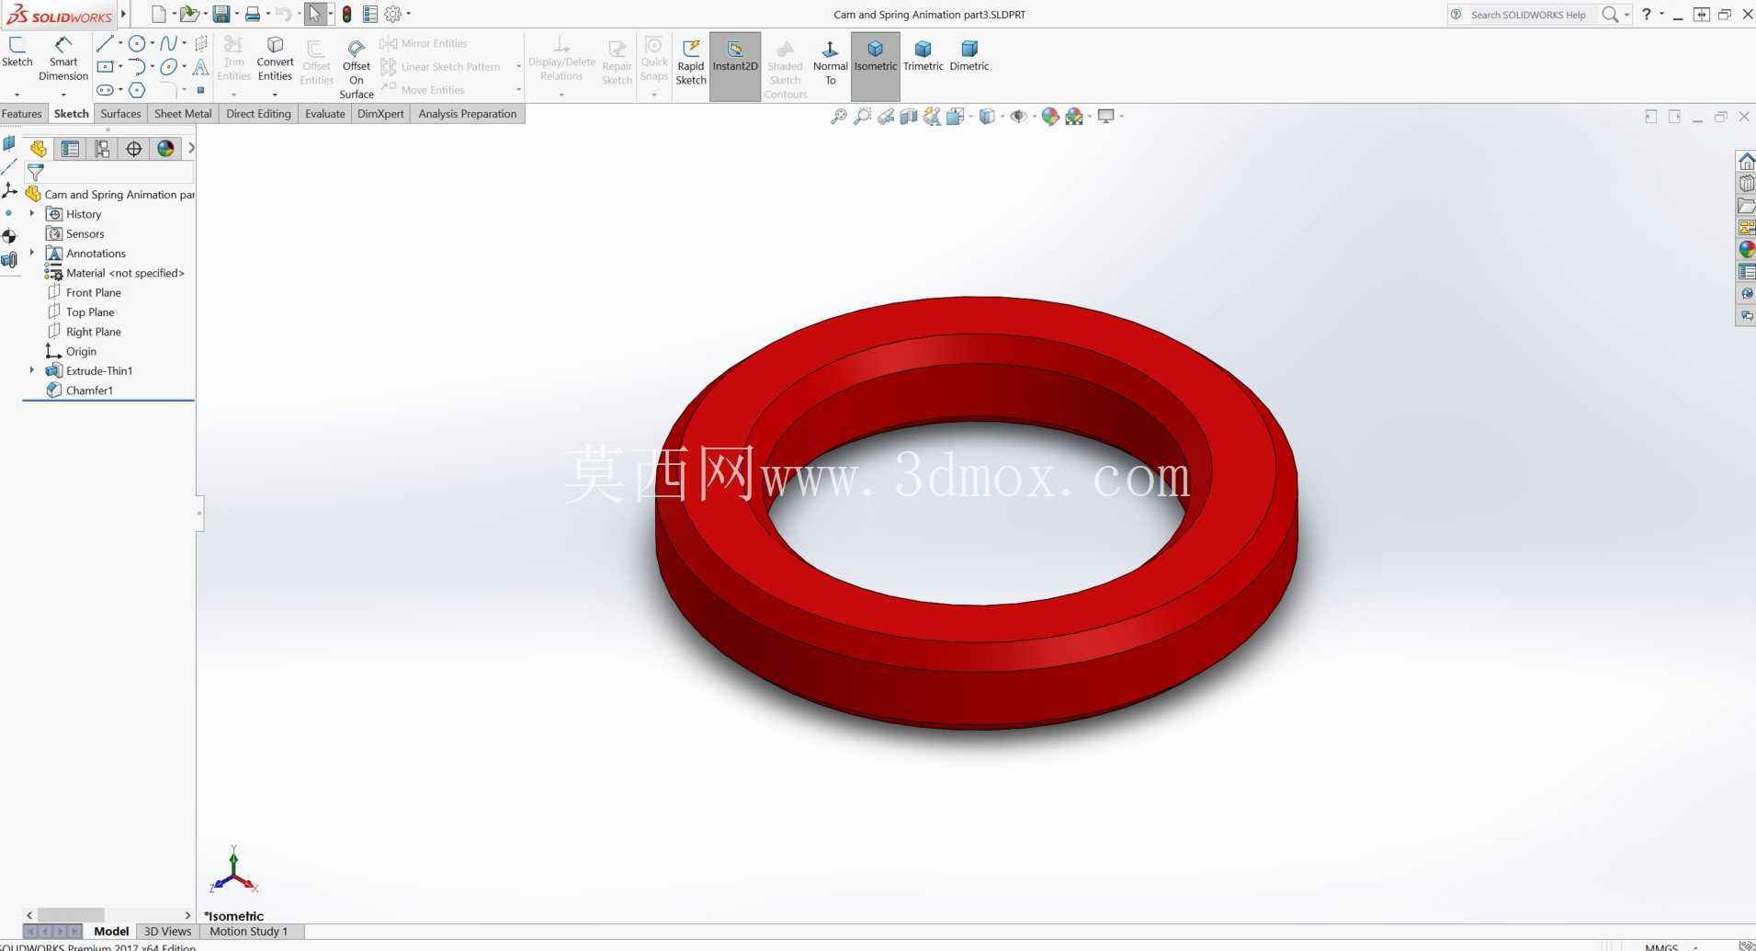
Task: Switch to Trimetric view
Action: (923, 55)
